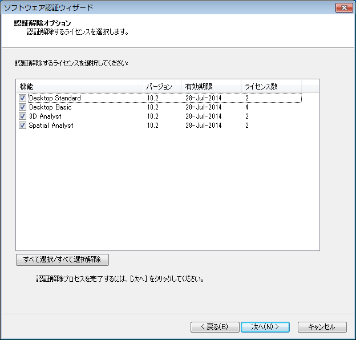Click version 10.2 in Desktop Basic row
Screen dimensions: 356x340
click(x=152, y=107)
